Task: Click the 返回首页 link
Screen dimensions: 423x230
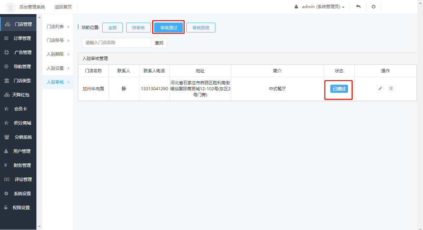Action: click(x=63, y=7)
